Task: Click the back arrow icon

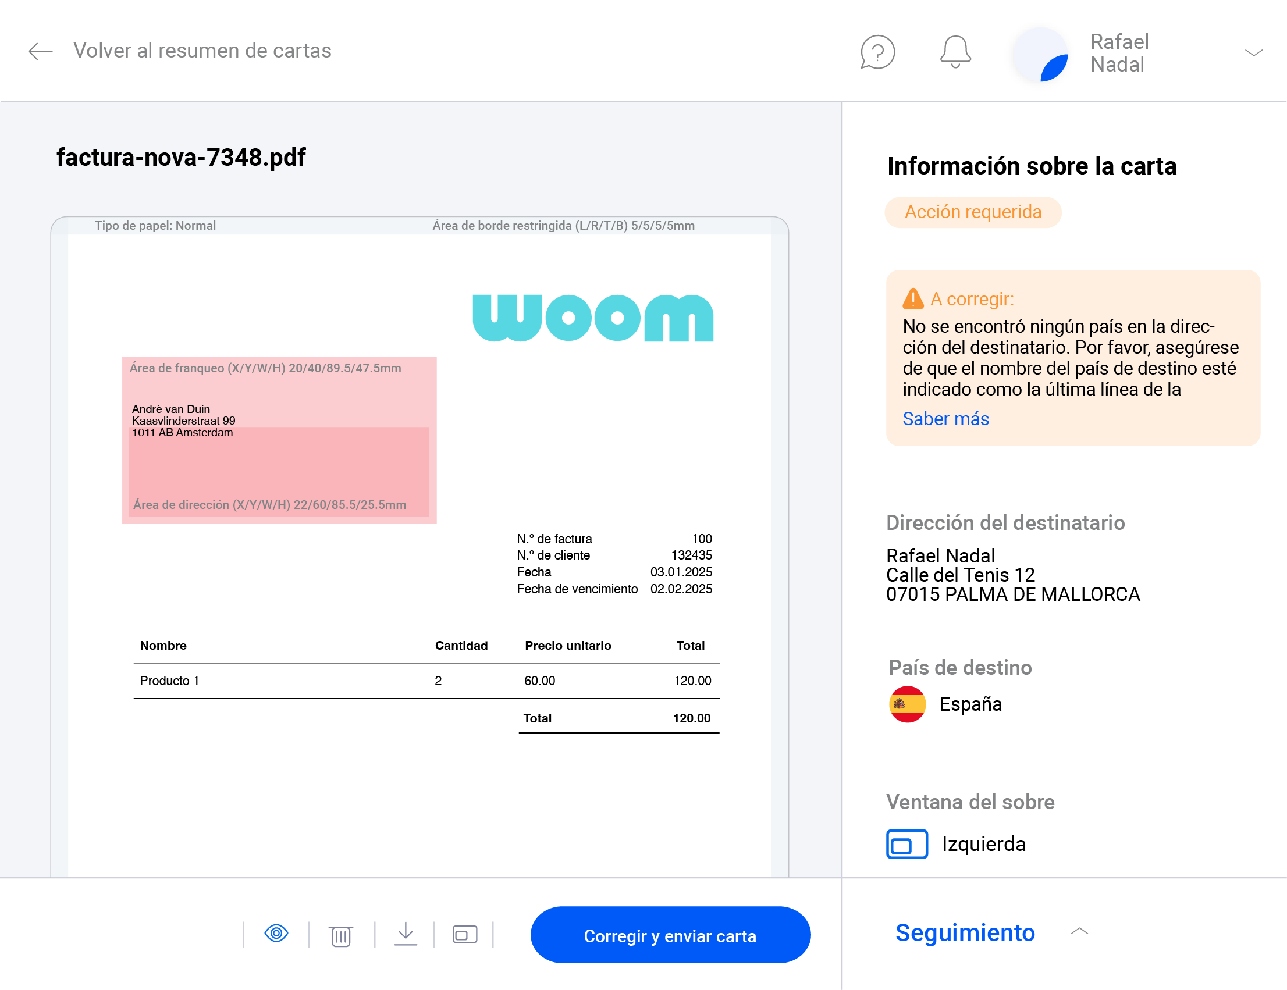Action: [x=40, y=51]
